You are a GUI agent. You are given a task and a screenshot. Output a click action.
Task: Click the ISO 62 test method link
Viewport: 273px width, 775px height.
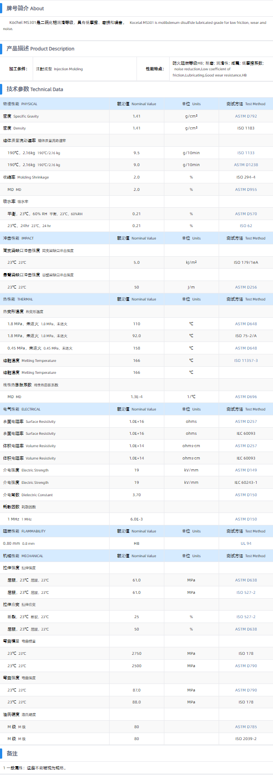tap(246, 226)
